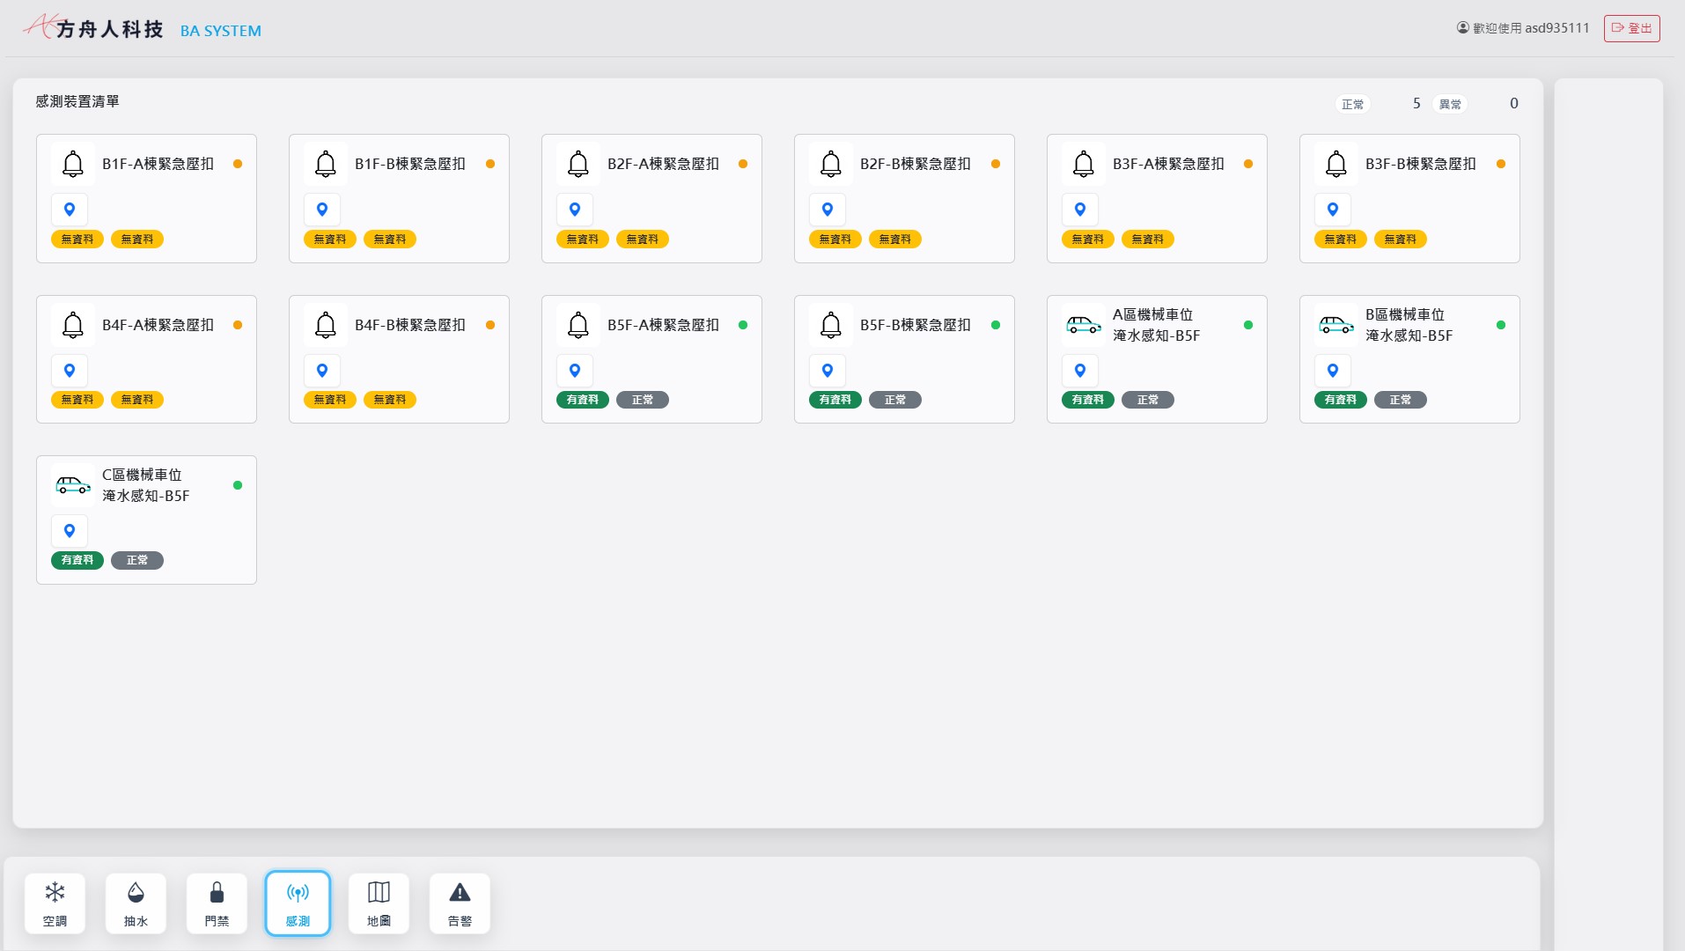The height and width of the screenshot is (951, 1685).
Task: Click location pin on B3F-B棟緊急壓扣 card
Action: [x=1333, y=210]
